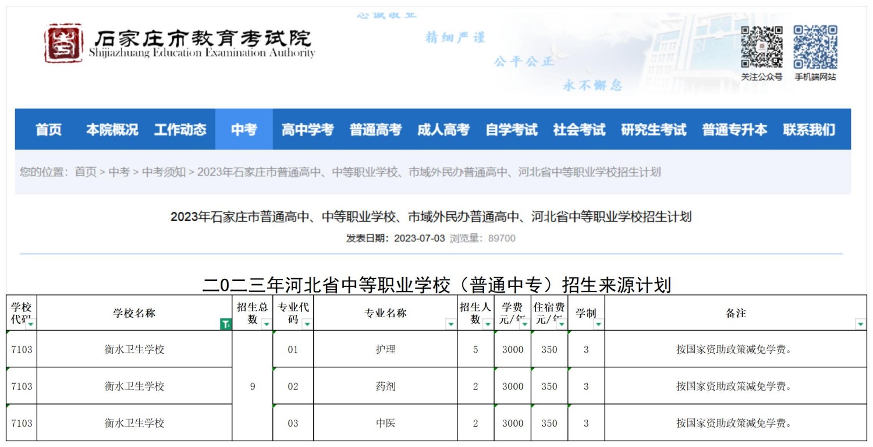The height and width of the screenshot is (447, 873).
Task: Expand the 学制 column filter arrow
Action: [x=598, y=324]
